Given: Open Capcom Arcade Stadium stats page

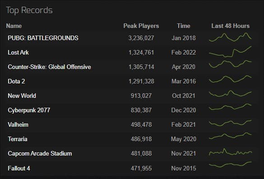Looking at the screenshot, I should [x=40, y=154].
